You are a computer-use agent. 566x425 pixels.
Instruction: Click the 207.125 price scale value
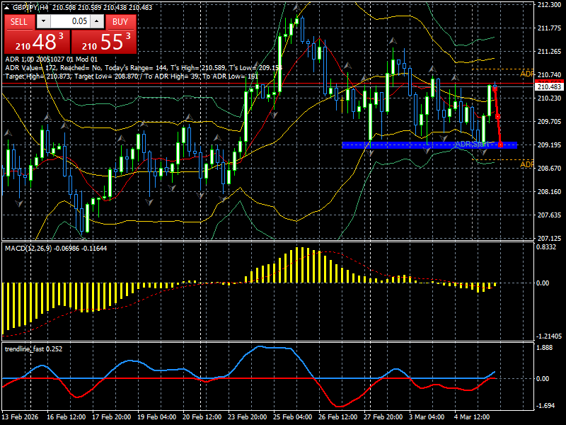pos(549,238)
